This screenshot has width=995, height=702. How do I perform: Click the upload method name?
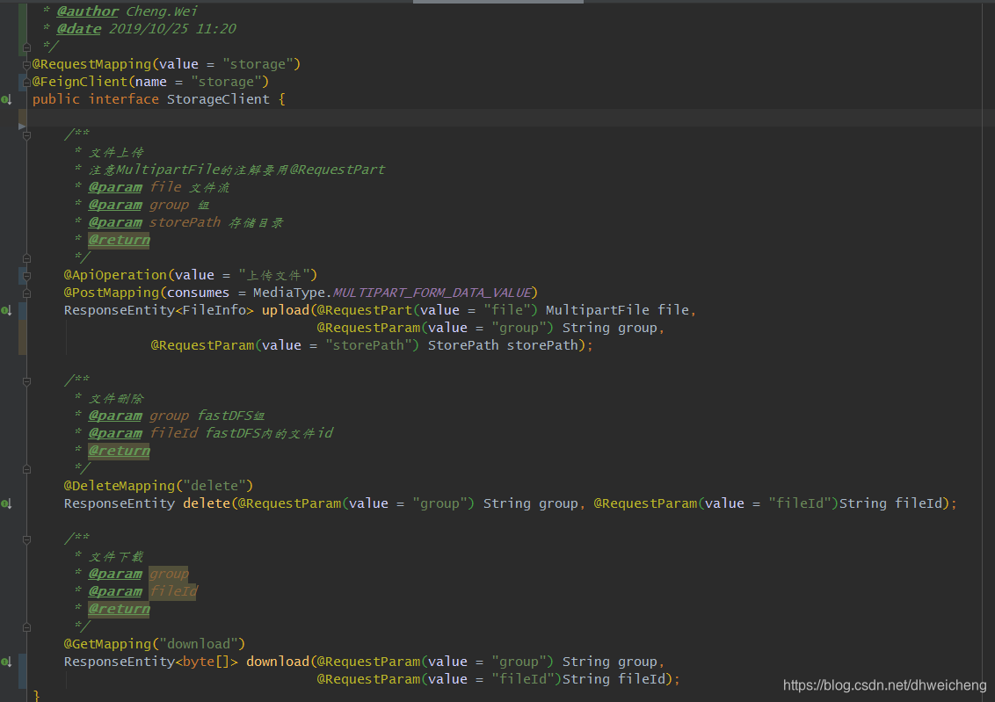(286, 310)
